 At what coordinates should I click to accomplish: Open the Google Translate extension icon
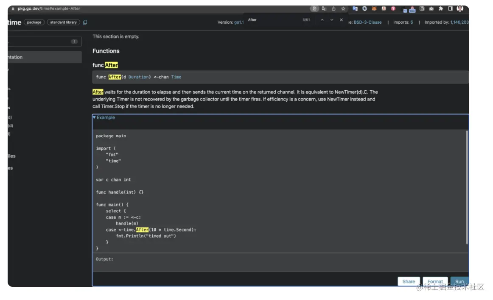point(355,9)
